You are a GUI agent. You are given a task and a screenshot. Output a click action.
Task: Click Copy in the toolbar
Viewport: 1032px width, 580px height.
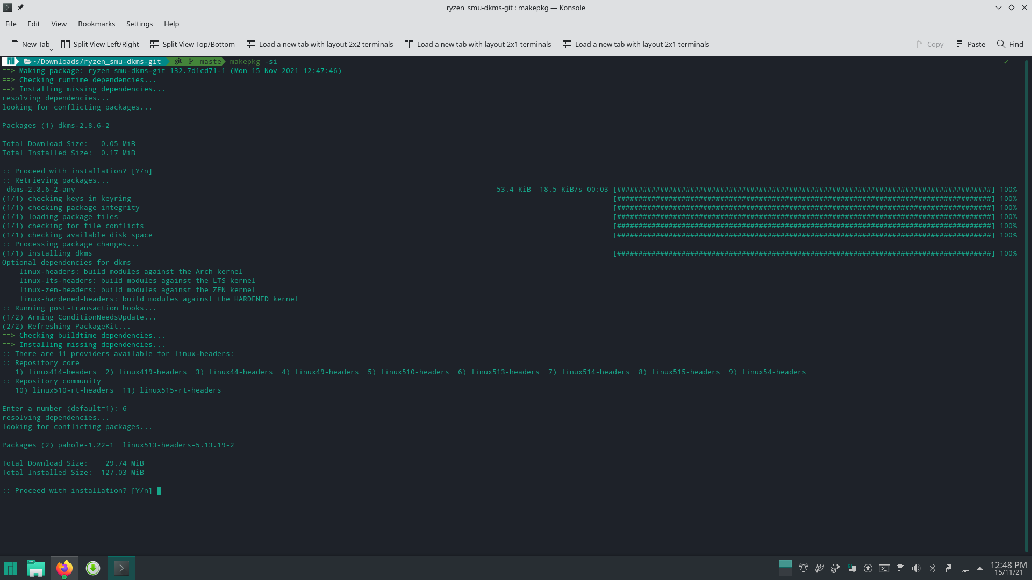click(929, 44)
